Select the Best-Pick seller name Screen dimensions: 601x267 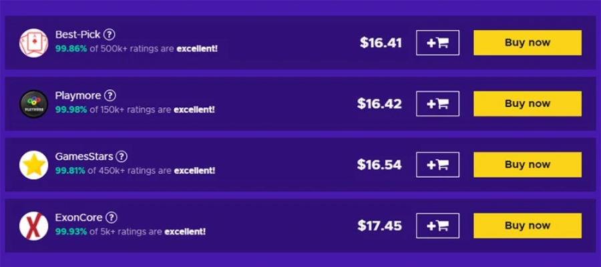click(x=78, y=35)
